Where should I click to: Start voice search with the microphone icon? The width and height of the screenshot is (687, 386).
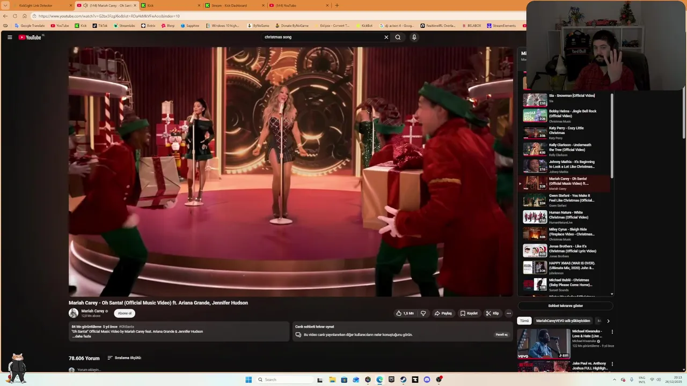pyautogui.click(x=414, y=37)
